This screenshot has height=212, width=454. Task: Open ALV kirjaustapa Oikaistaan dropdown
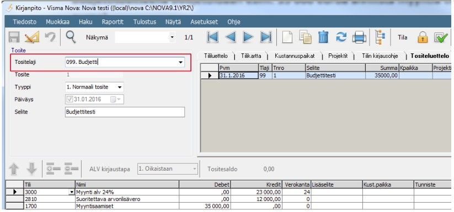[195, 169]
